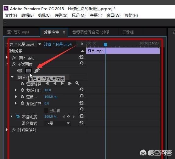175x159 pixels.
Task: Open the 混合模式 正常 dropdown
Action: 58,123
